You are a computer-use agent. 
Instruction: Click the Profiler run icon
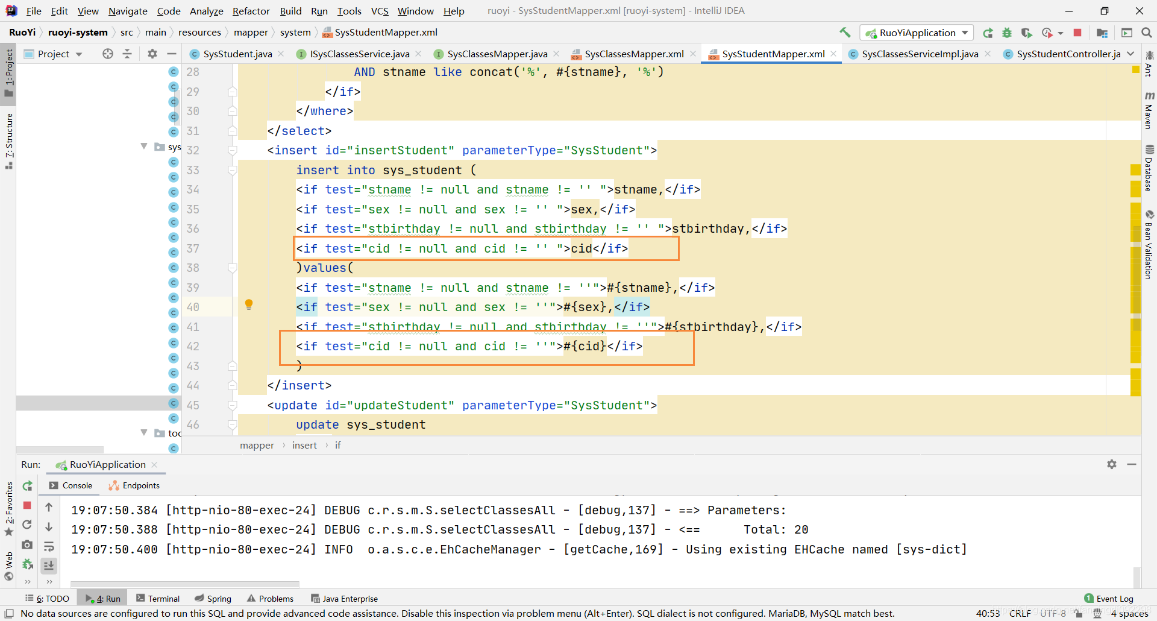[x=1047, y=33]
